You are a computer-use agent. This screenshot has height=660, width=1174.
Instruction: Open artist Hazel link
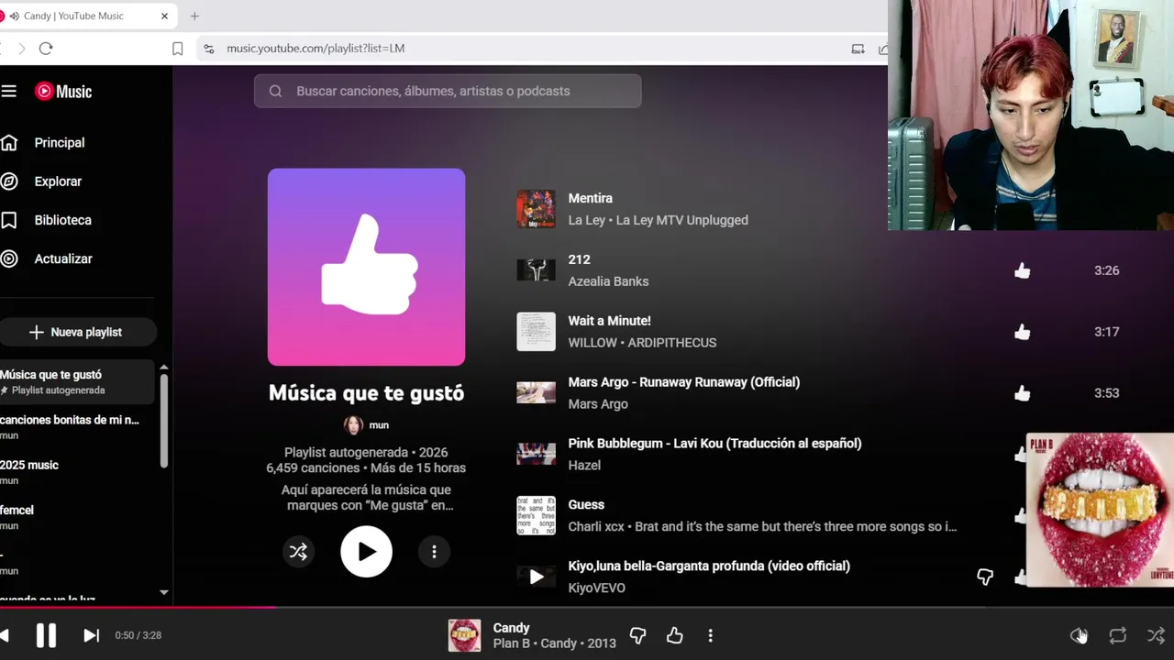tap(584, 466)
